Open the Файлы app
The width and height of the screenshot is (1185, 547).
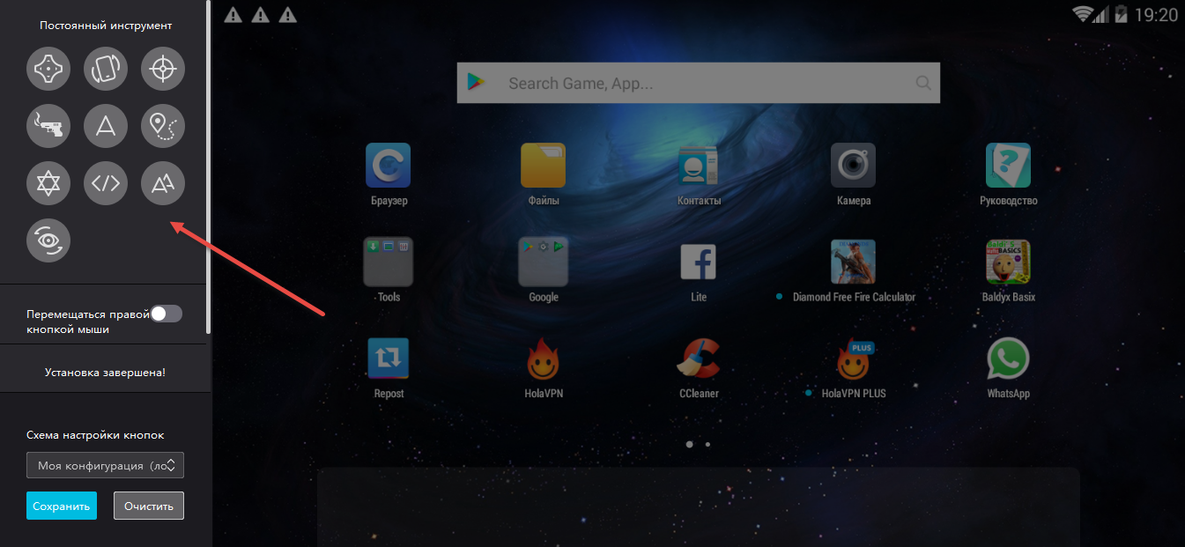pyautogui.click(x=544, y=174)
